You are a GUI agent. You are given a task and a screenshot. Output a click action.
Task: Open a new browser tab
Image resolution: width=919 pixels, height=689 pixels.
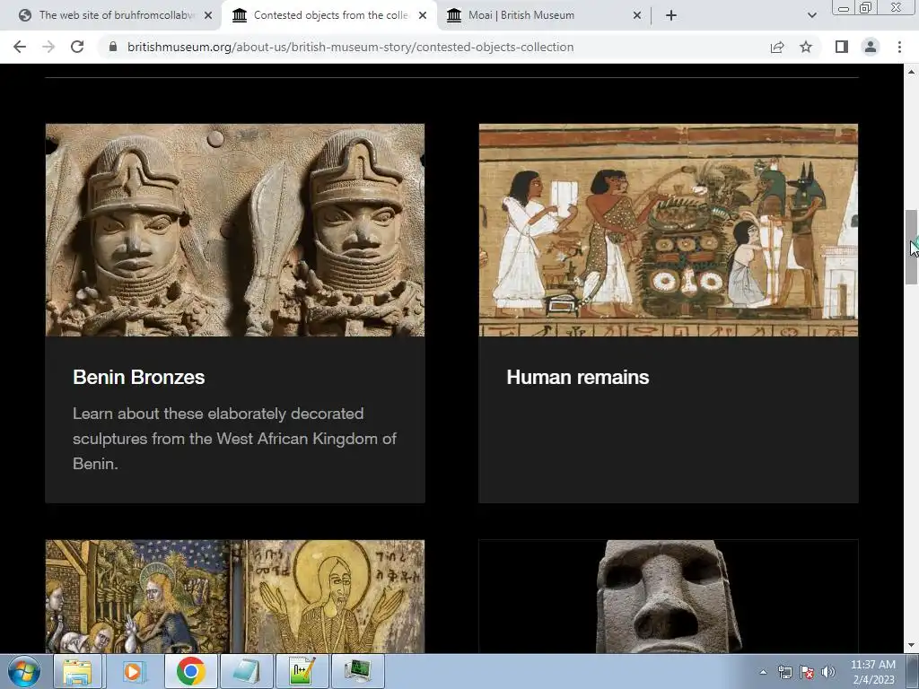click(x=671, y=15)
